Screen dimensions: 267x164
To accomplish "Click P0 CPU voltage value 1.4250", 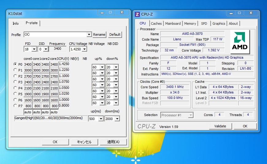I will point(64,64).
